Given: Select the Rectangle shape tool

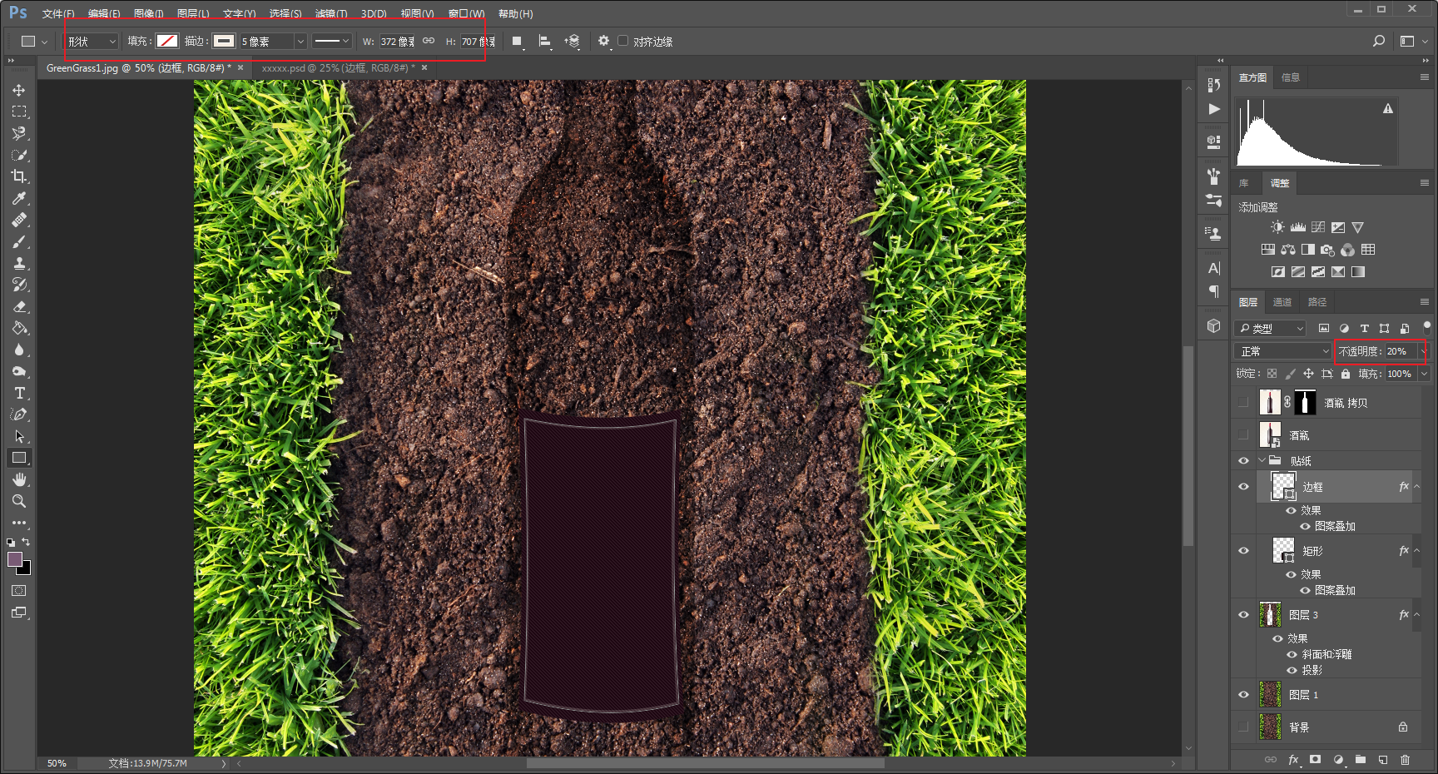Looking at the screenshot, I should (19, 458).
